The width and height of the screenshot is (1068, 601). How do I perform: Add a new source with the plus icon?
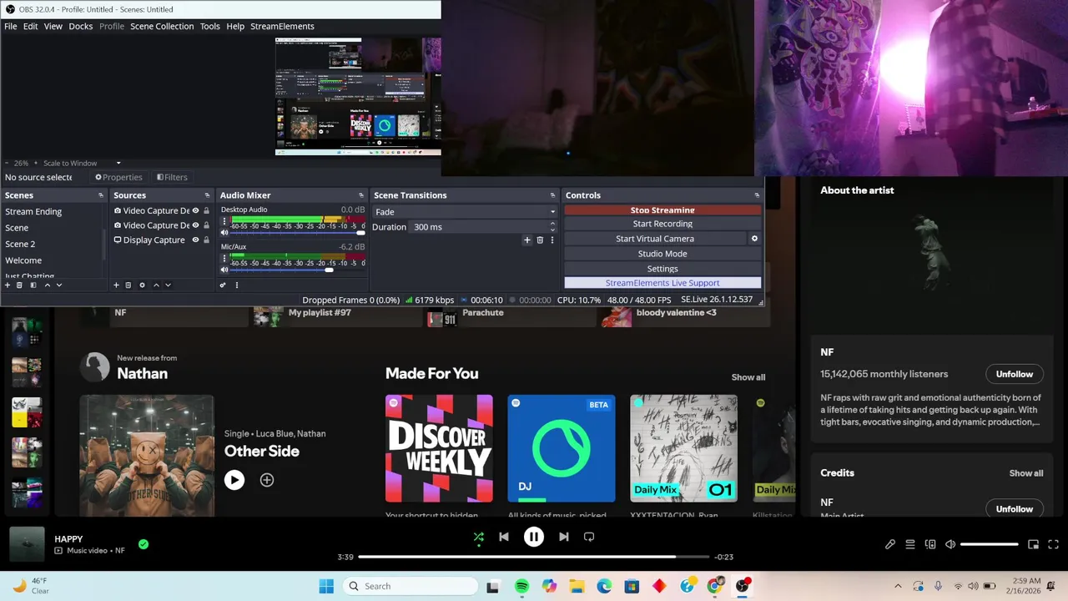click(116, 285)
